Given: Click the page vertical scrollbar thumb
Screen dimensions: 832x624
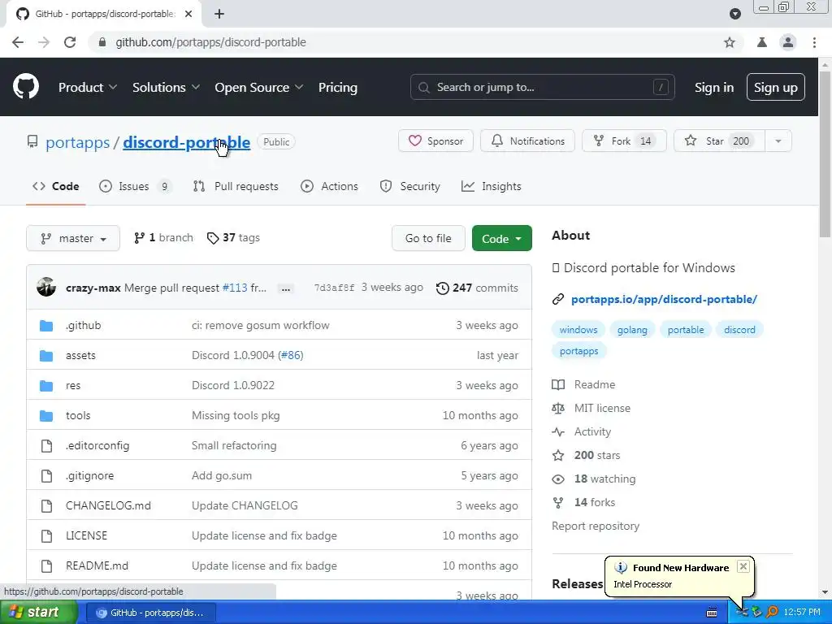Looking at the screenshot, I should click(825, 154).
